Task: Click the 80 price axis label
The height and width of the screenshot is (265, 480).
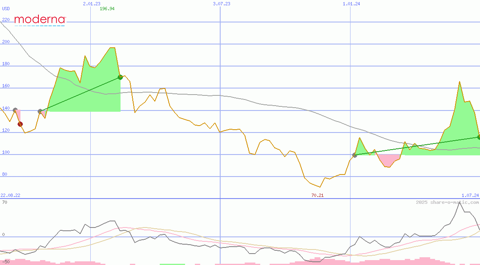Action: (x=4, y=174)
